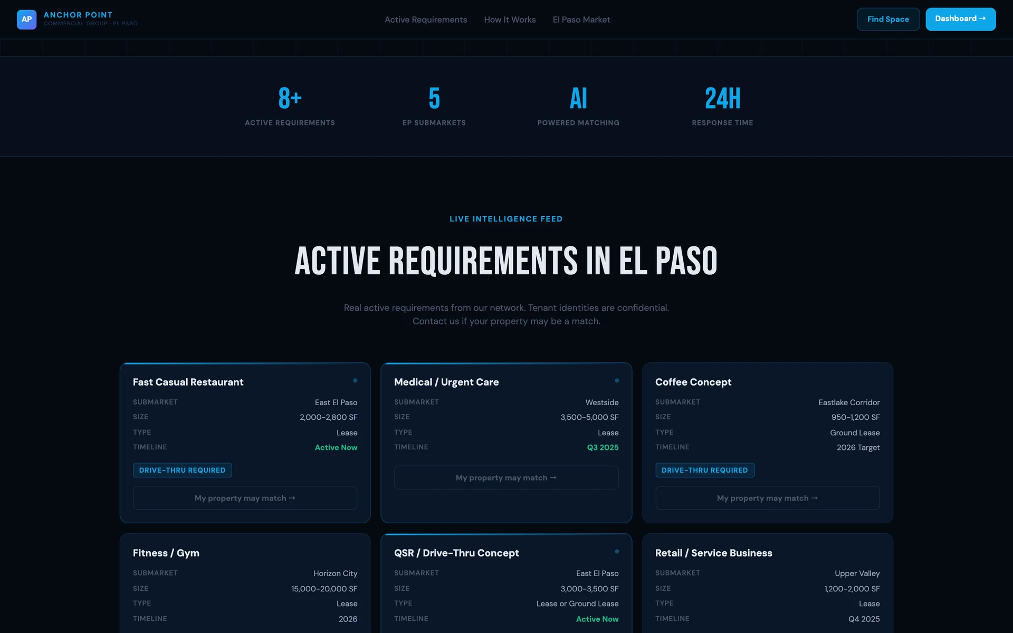
Task: Click the Q3 2025 timeline value
Action: tap(603, 447)
